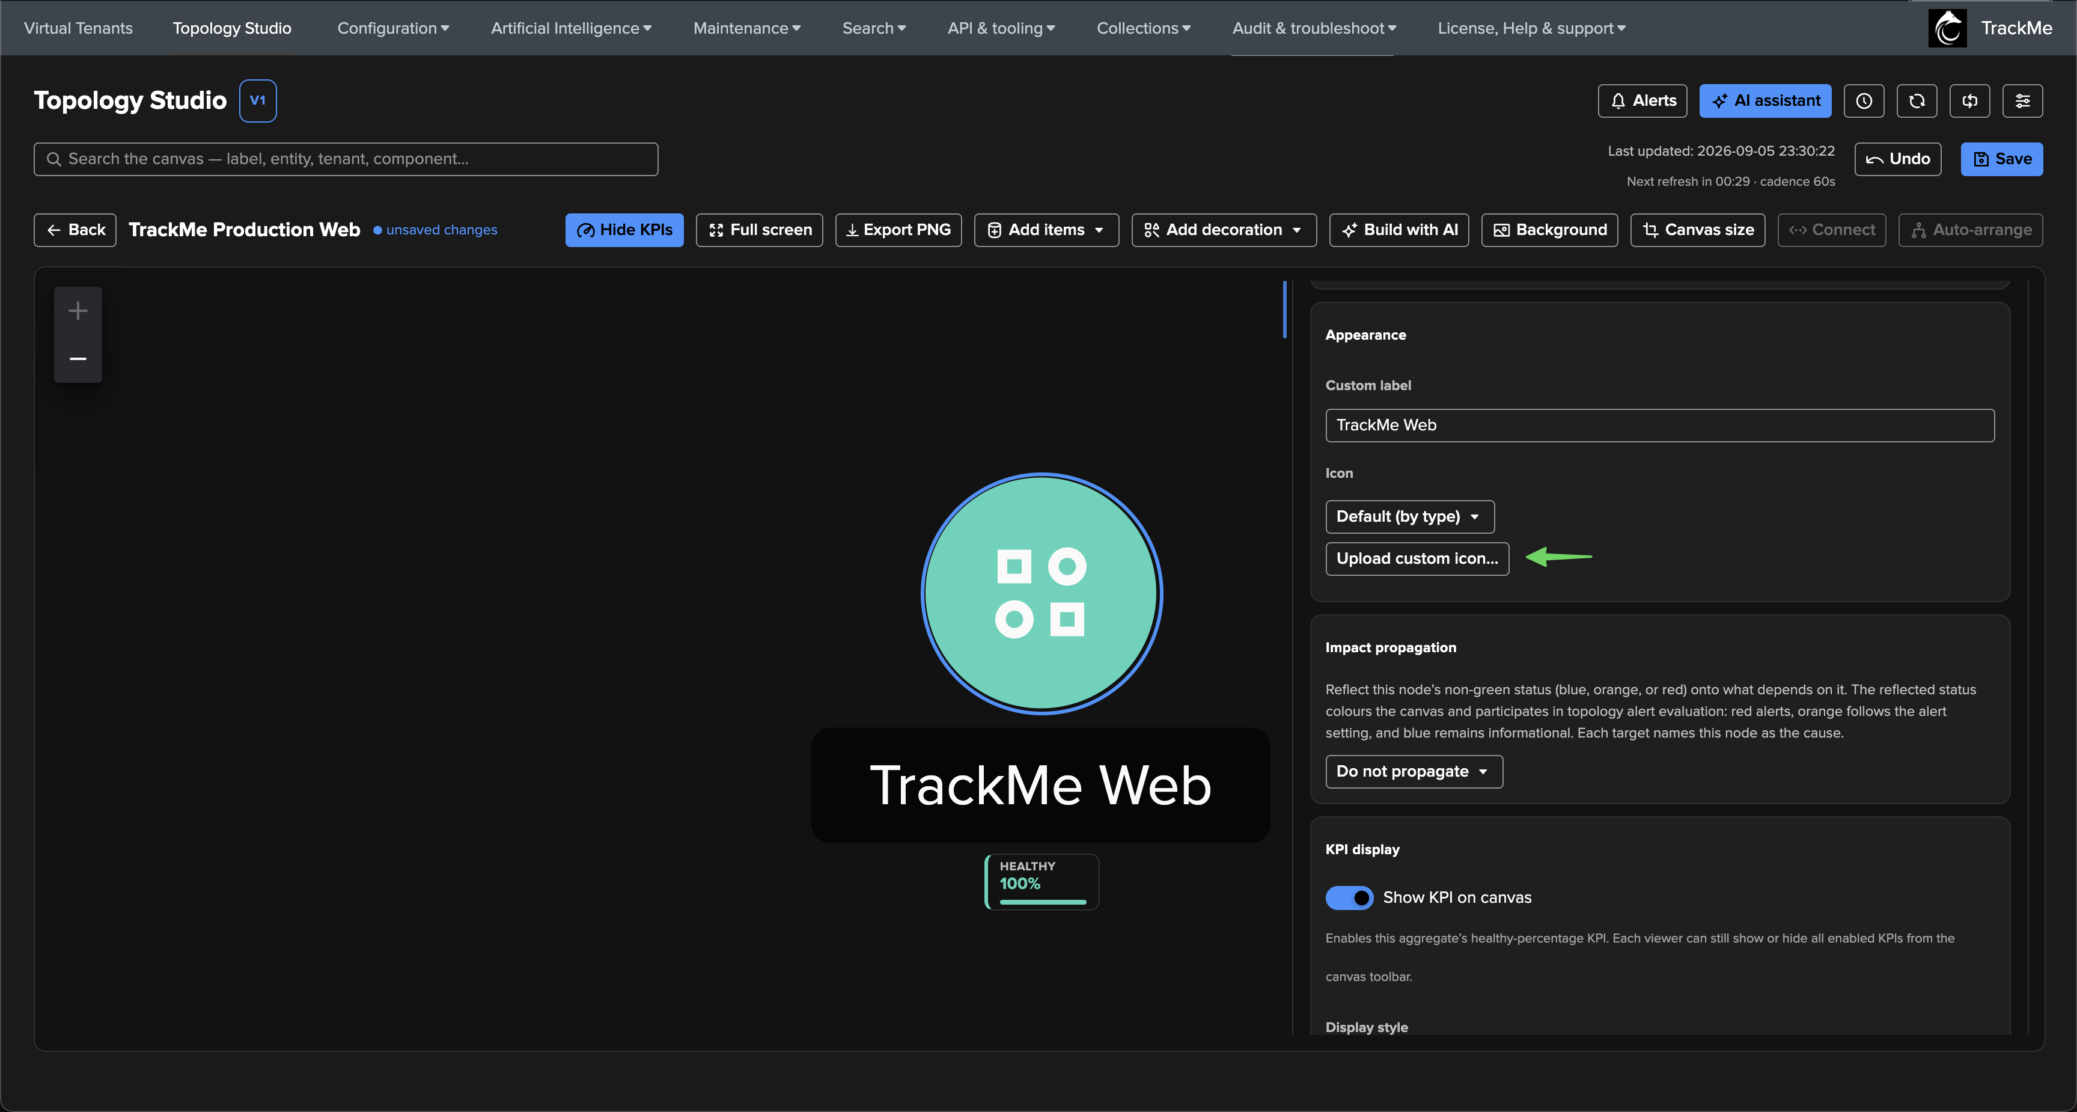This screenshot has width=2077, height=1112.
Task: Click the properties panel vertical scrollbar
Action: pyautogui.click(x=1284, y=310)
